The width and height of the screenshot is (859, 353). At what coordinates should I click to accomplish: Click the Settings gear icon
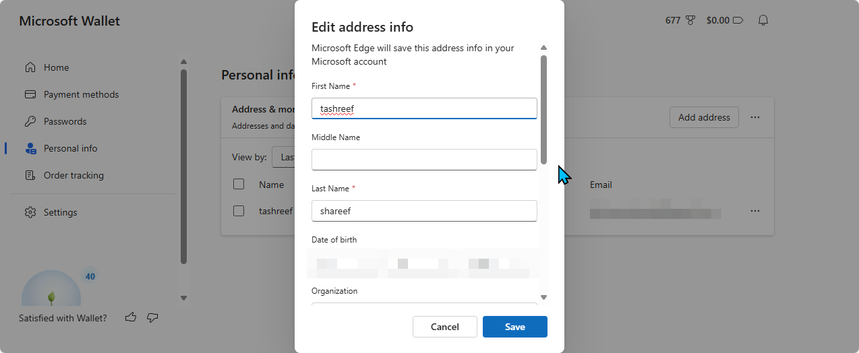click(x=30, y=212)
